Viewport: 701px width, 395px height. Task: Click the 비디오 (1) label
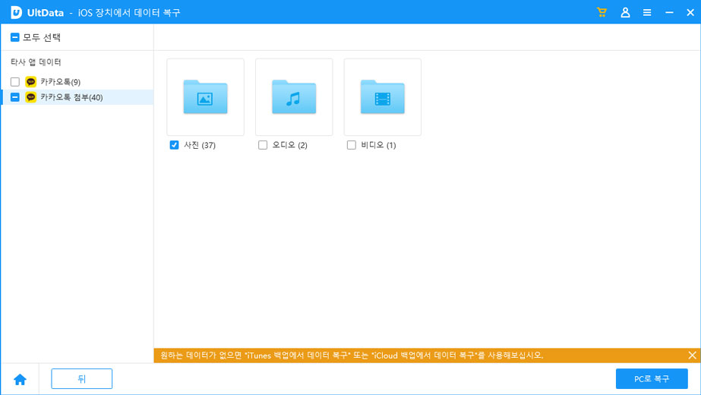pyautogui.click(x=378, y=145)
